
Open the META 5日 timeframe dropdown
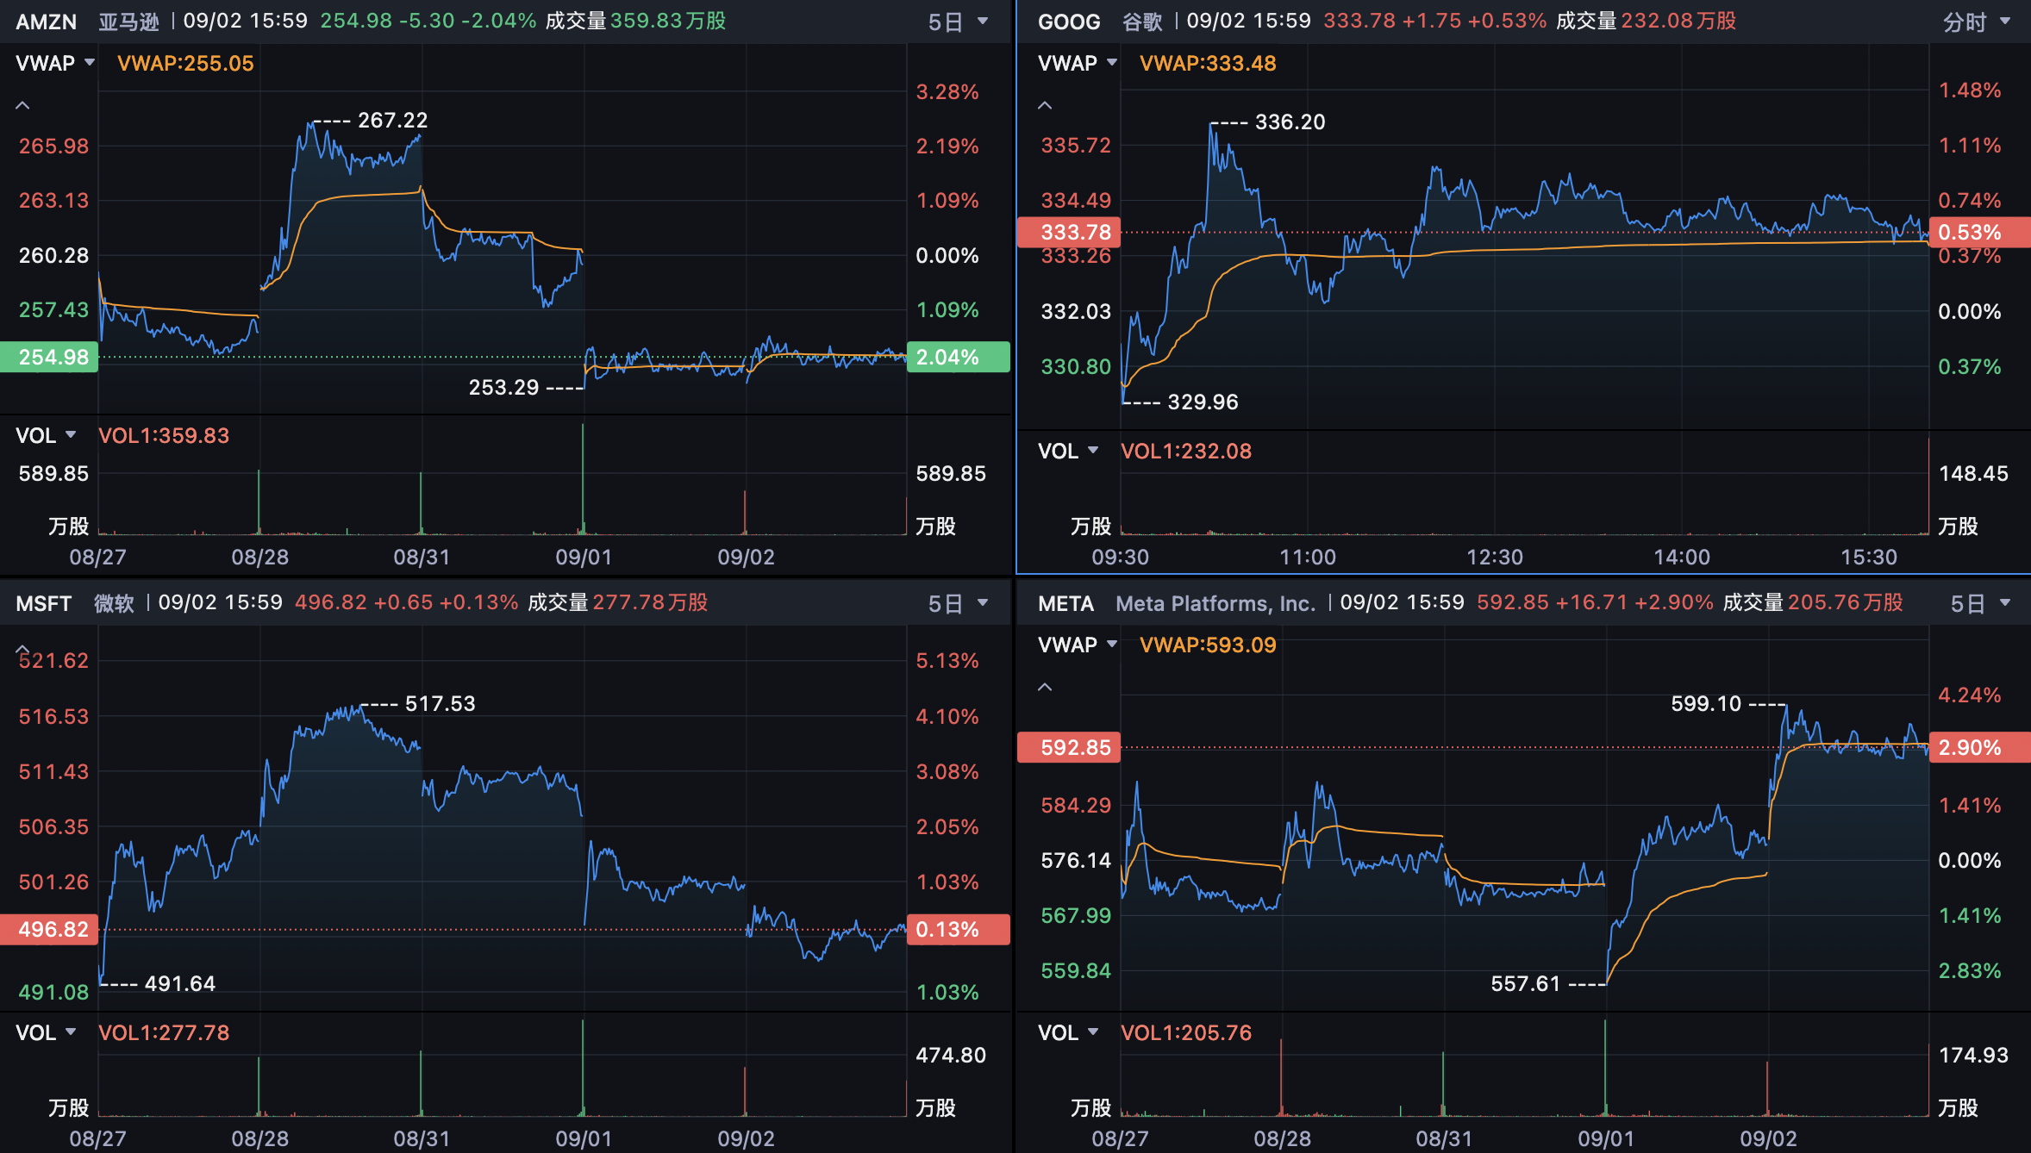pos(1980,603)
